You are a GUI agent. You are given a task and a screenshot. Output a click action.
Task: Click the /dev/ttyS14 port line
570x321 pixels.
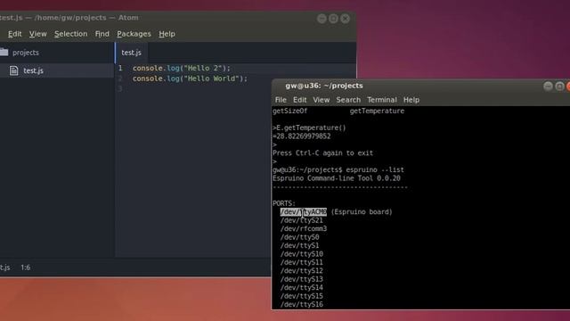[x=301, y=287]
